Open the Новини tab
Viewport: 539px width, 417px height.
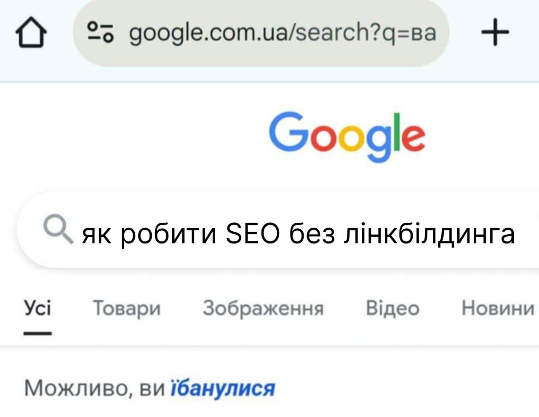(x=498, y=308)
